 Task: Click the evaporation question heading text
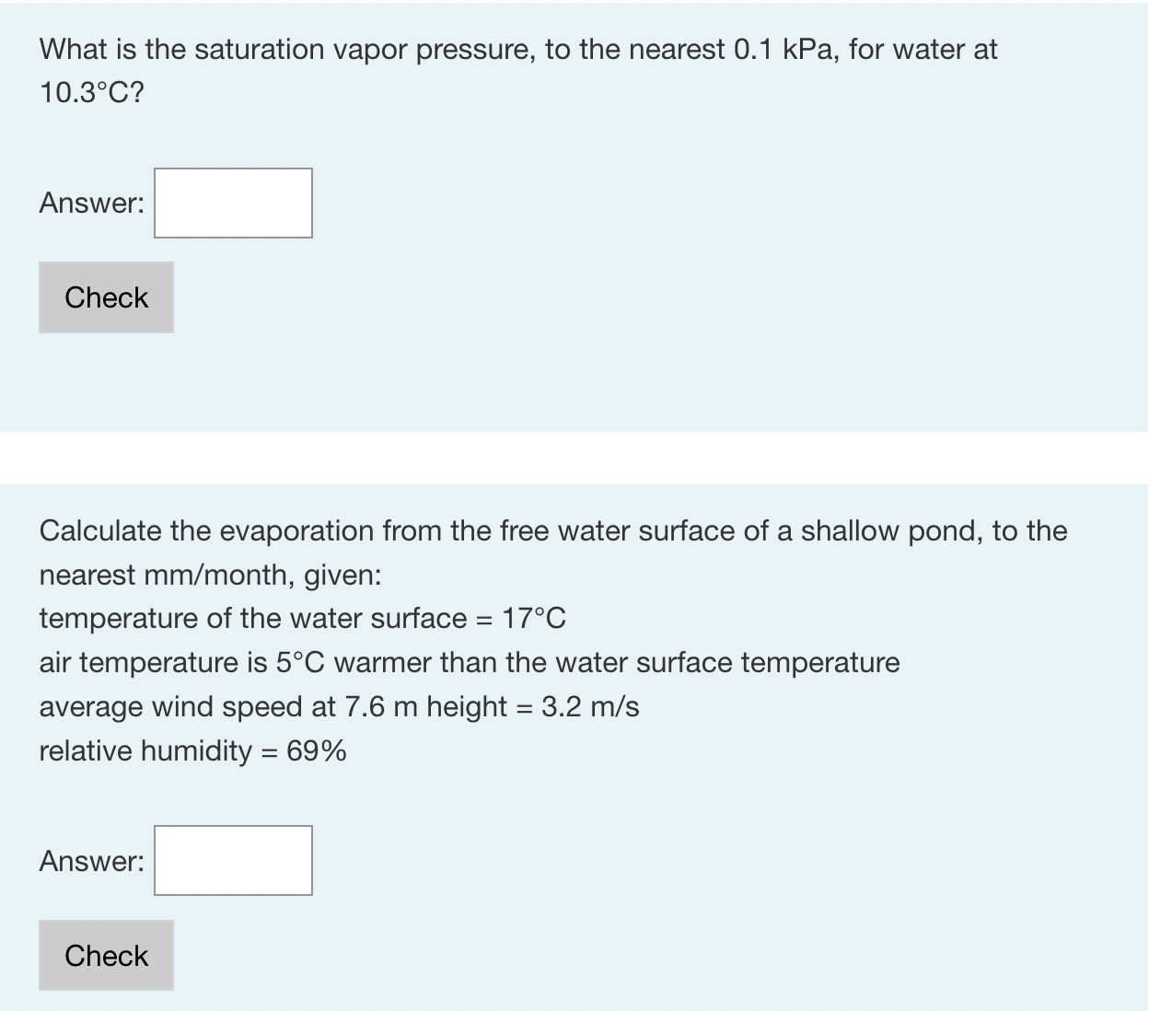click(x=552, y=529)
